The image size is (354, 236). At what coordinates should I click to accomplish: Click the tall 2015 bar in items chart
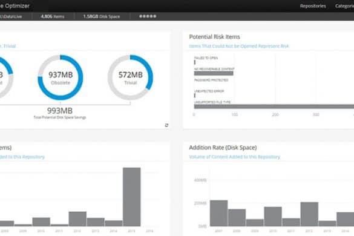(132, 197)
